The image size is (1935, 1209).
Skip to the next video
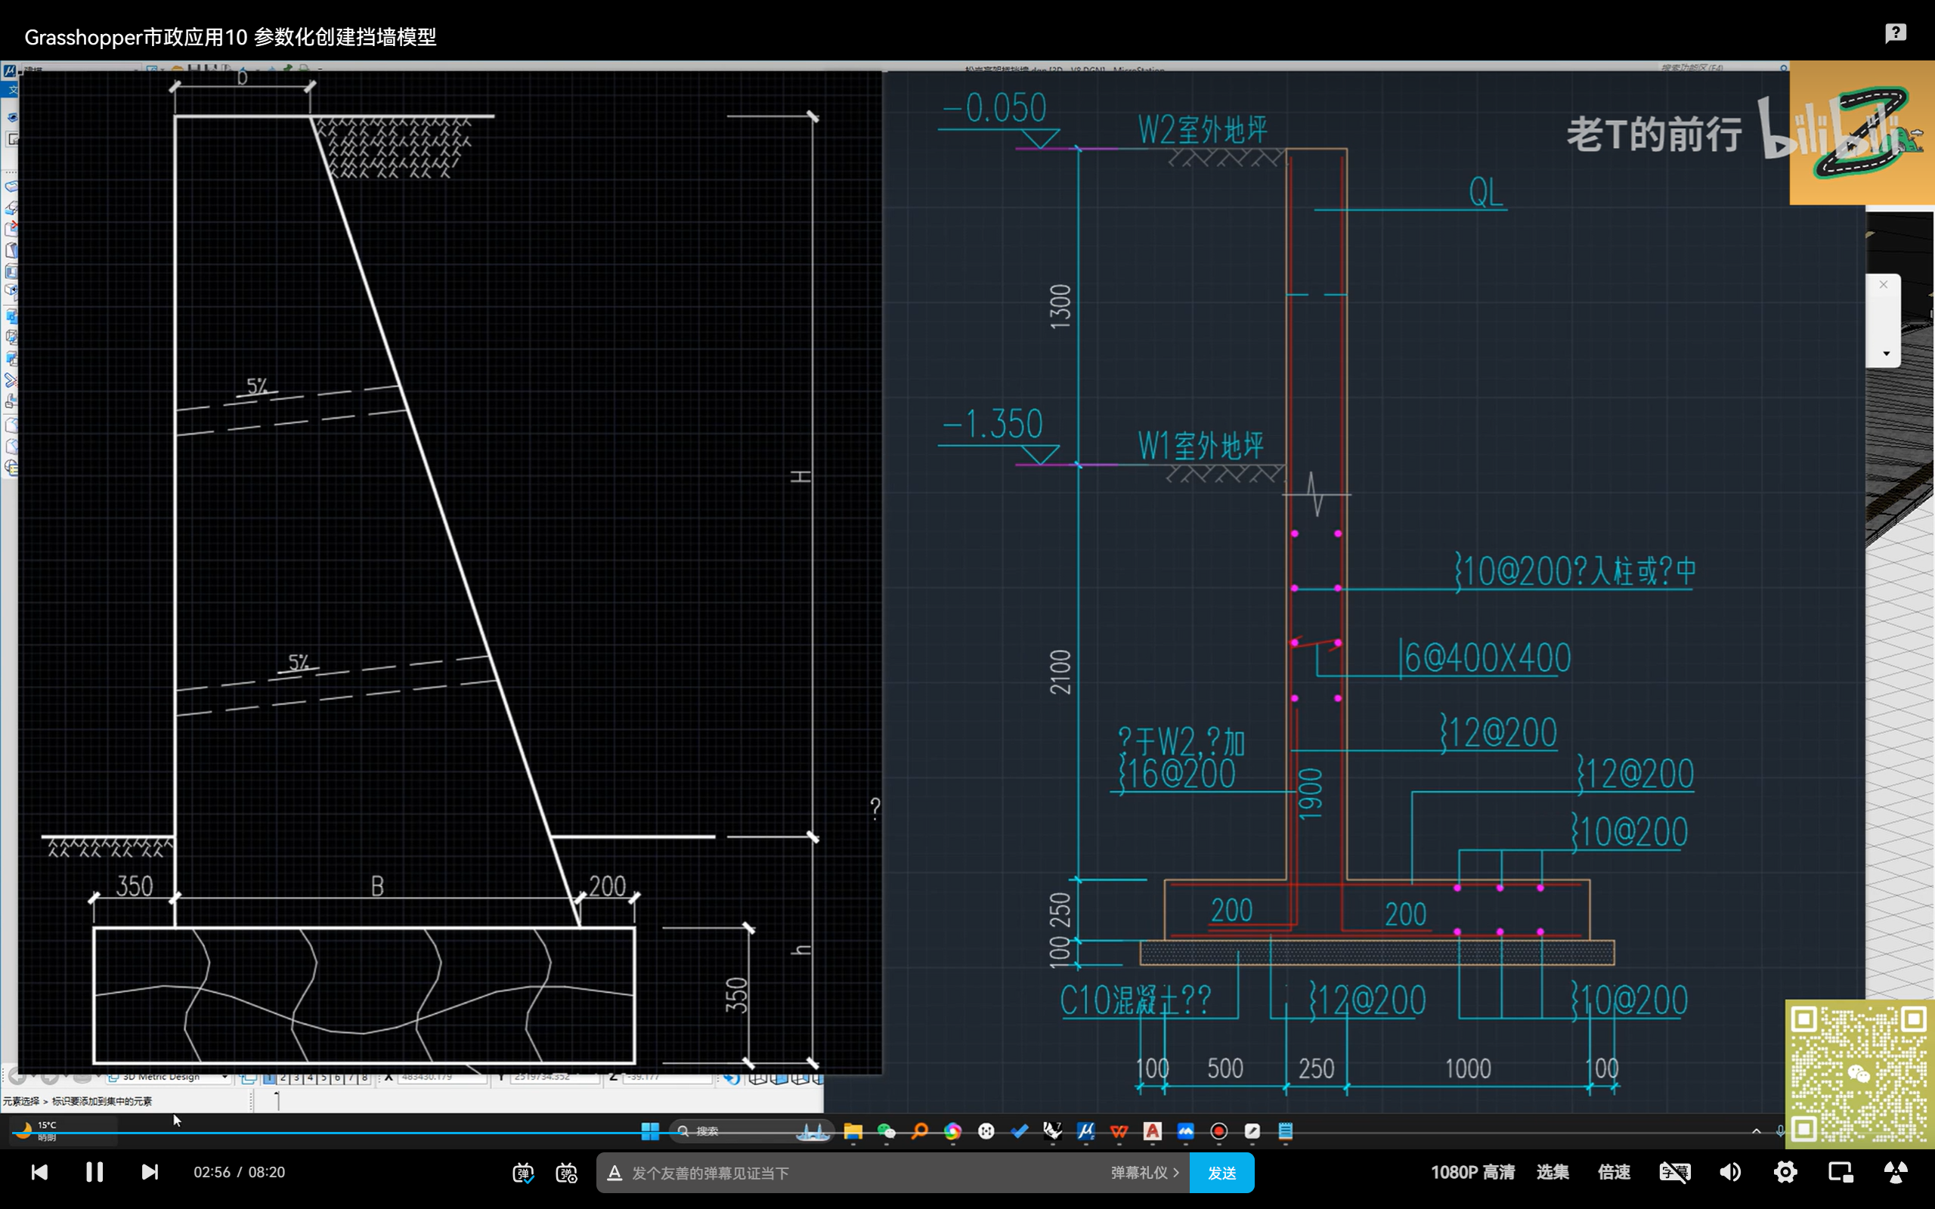[150, 1172]
